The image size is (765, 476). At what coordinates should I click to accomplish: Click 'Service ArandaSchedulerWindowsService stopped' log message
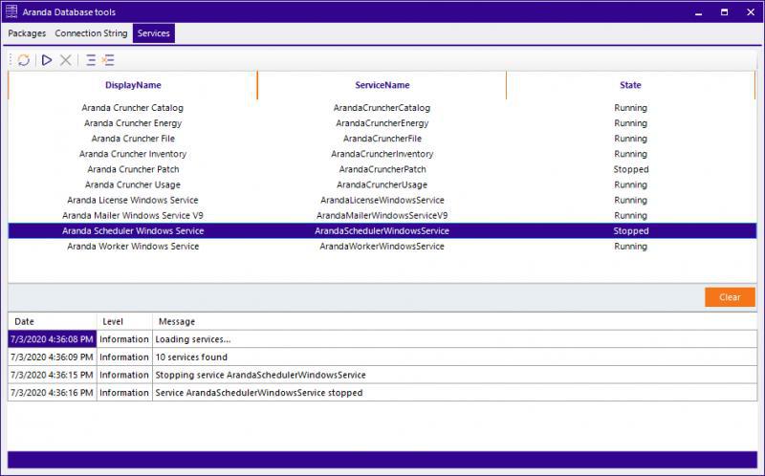click(259, 393)
